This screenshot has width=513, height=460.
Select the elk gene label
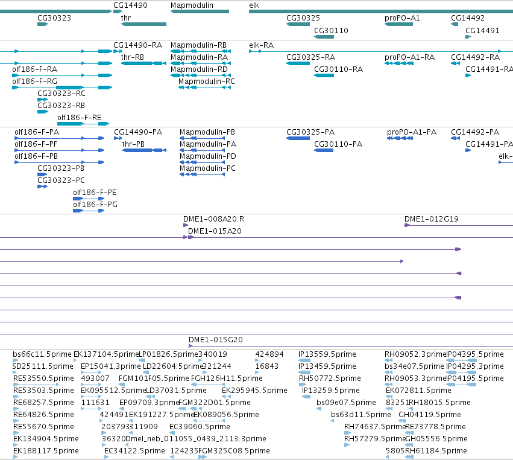[254, 5]
